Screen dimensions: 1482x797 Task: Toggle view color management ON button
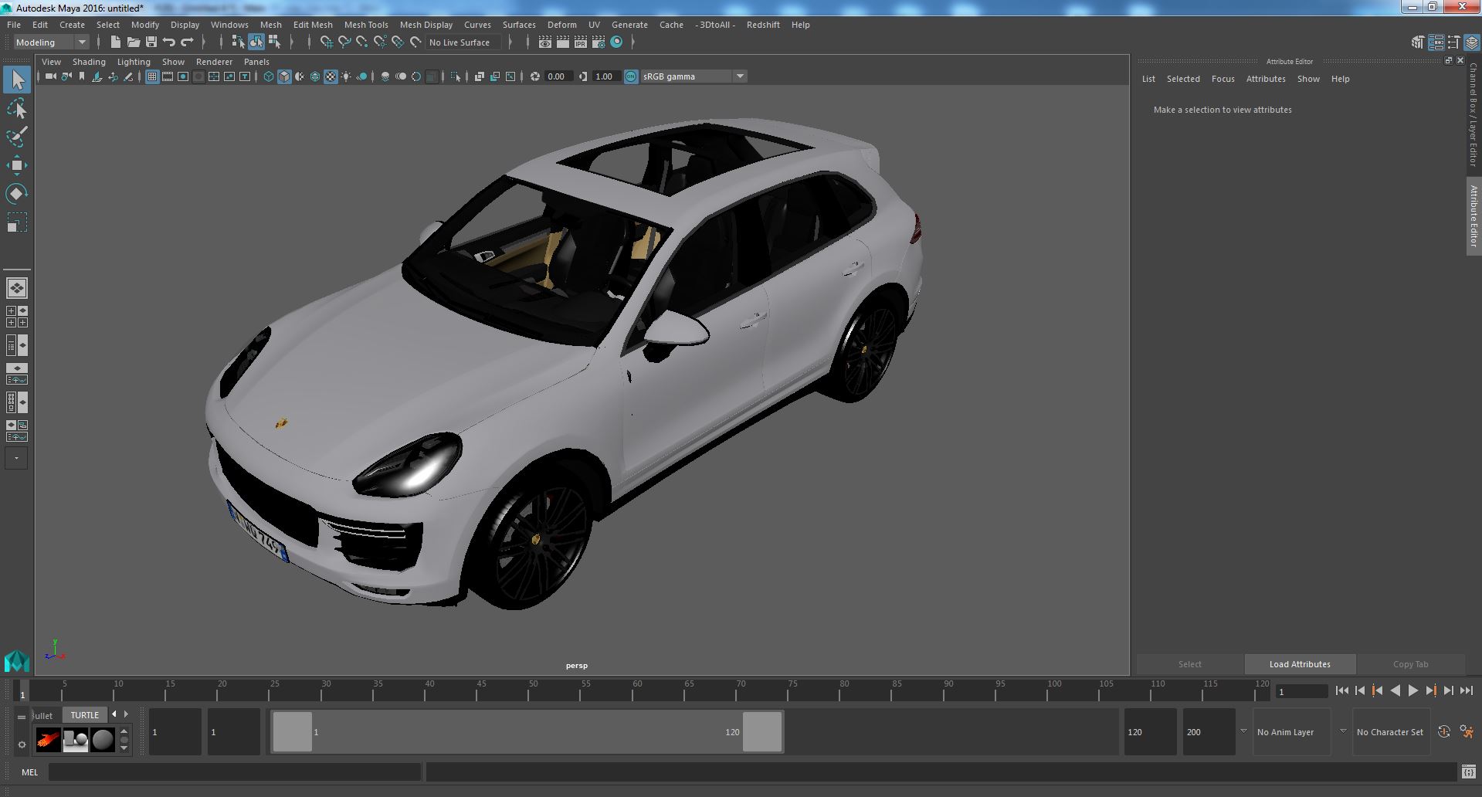[x=631, y=76]
